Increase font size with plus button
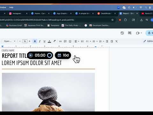Image resolution: width=153 pixels, height=115 pixels. coord(30,41)
